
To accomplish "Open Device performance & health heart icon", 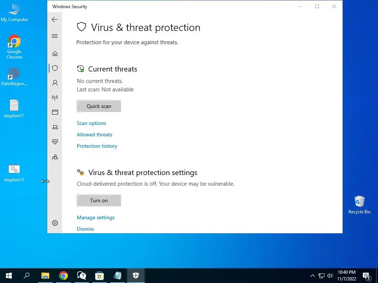I will [55, 142].
